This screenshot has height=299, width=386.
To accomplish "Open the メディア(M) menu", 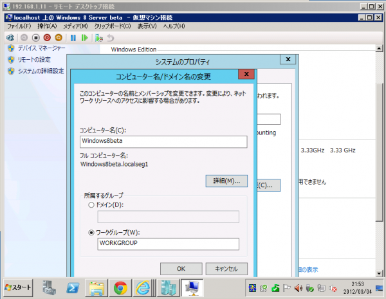I will [x=75, y=26].
